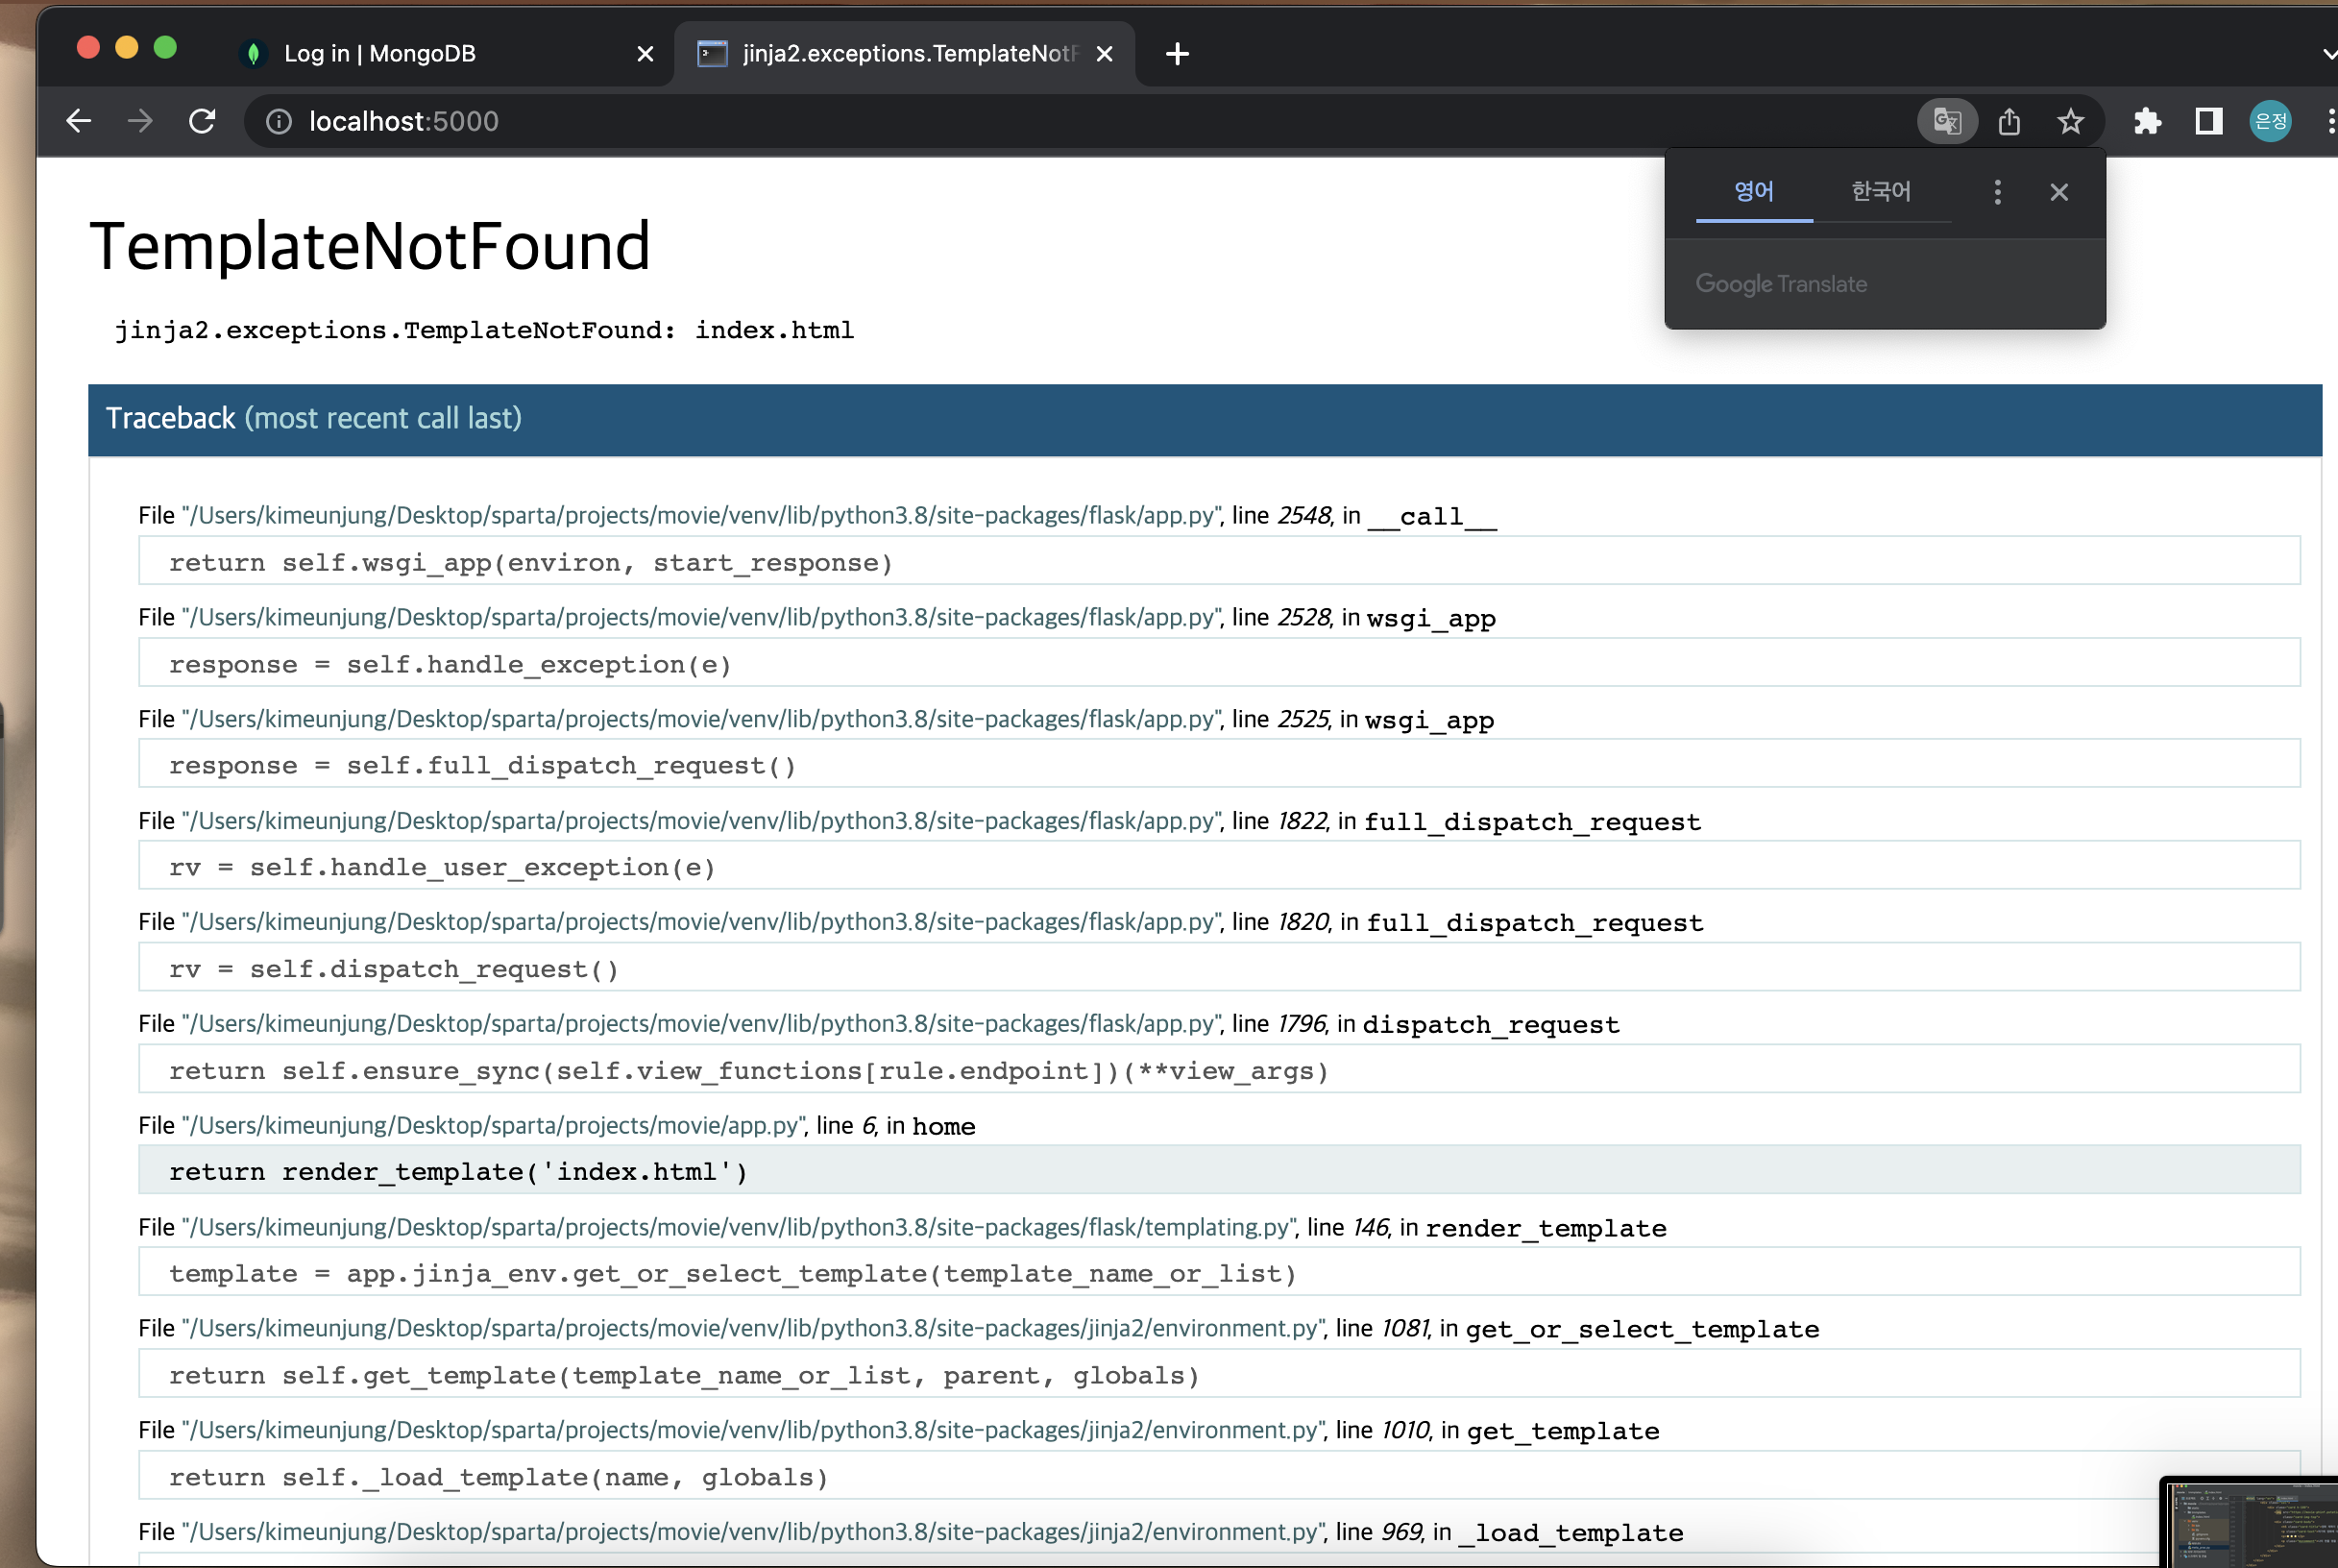View site information icon beside the URL
Screen dimensions: 2338x1568
(279, 121)
